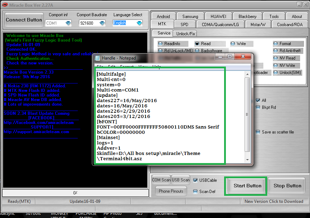Screen dimensions: 310x218
Task: Click the Ready(MTK) status bar entry
Action: click(19, 201)
